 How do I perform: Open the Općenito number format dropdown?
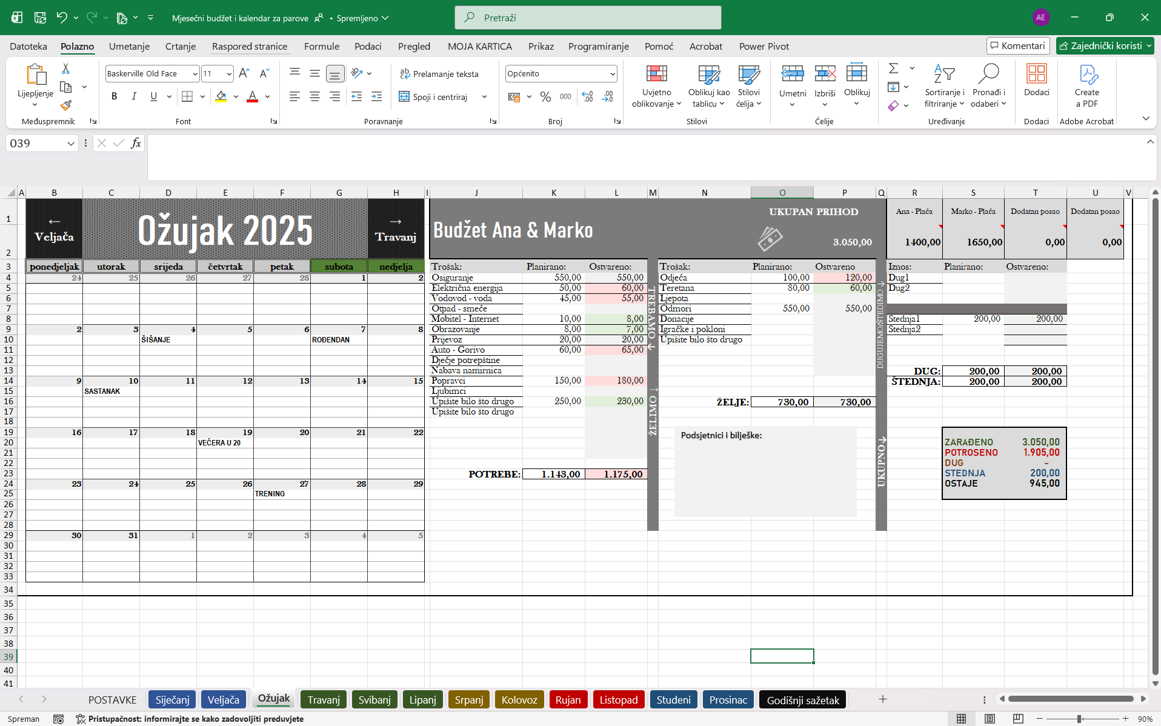pyautogui.click(x=613, y=74)
